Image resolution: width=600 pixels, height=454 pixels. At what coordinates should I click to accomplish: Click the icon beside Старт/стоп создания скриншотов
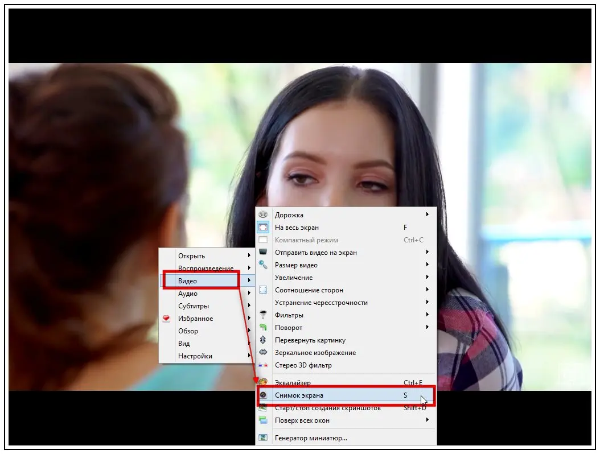pyautogui.click(x=263, y=408)
